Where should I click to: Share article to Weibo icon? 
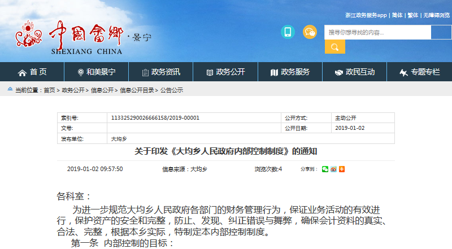click(333, 169)
